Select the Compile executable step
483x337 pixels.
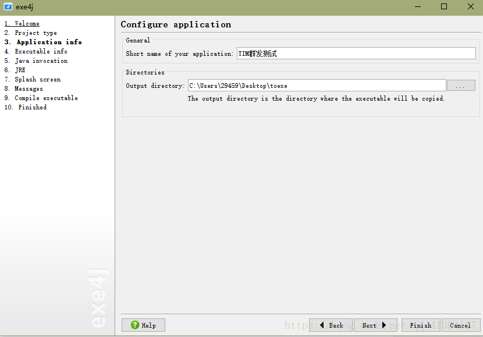(x=41, y=98)
